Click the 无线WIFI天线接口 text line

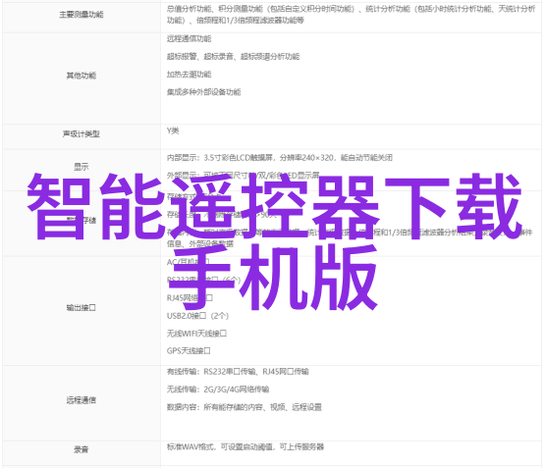(x=196, y=334)
